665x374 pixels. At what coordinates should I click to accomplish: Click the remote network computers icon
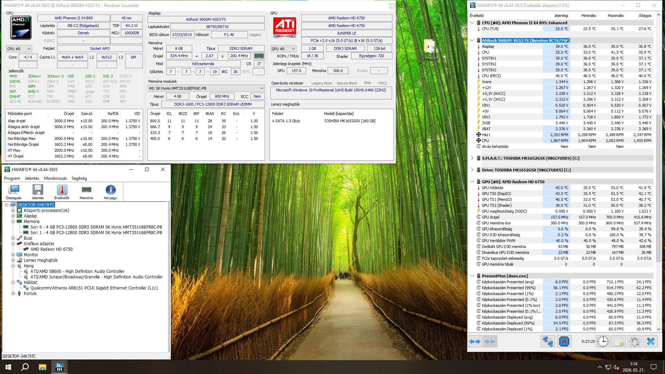pyautogui.click(x=548, y=341)
